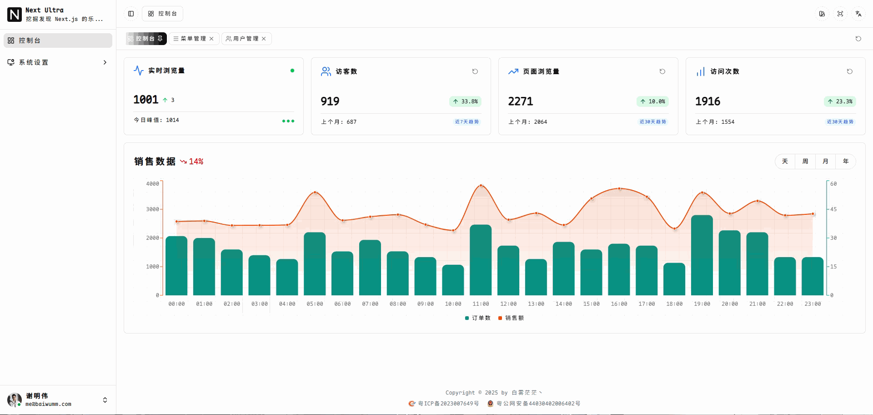
Task: Refresh the 访问次数 card
Action: tap(850, 71)
